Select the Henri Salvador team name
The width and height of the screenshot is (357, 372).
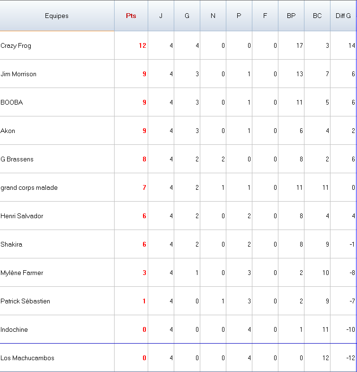(x=22, y=216)
